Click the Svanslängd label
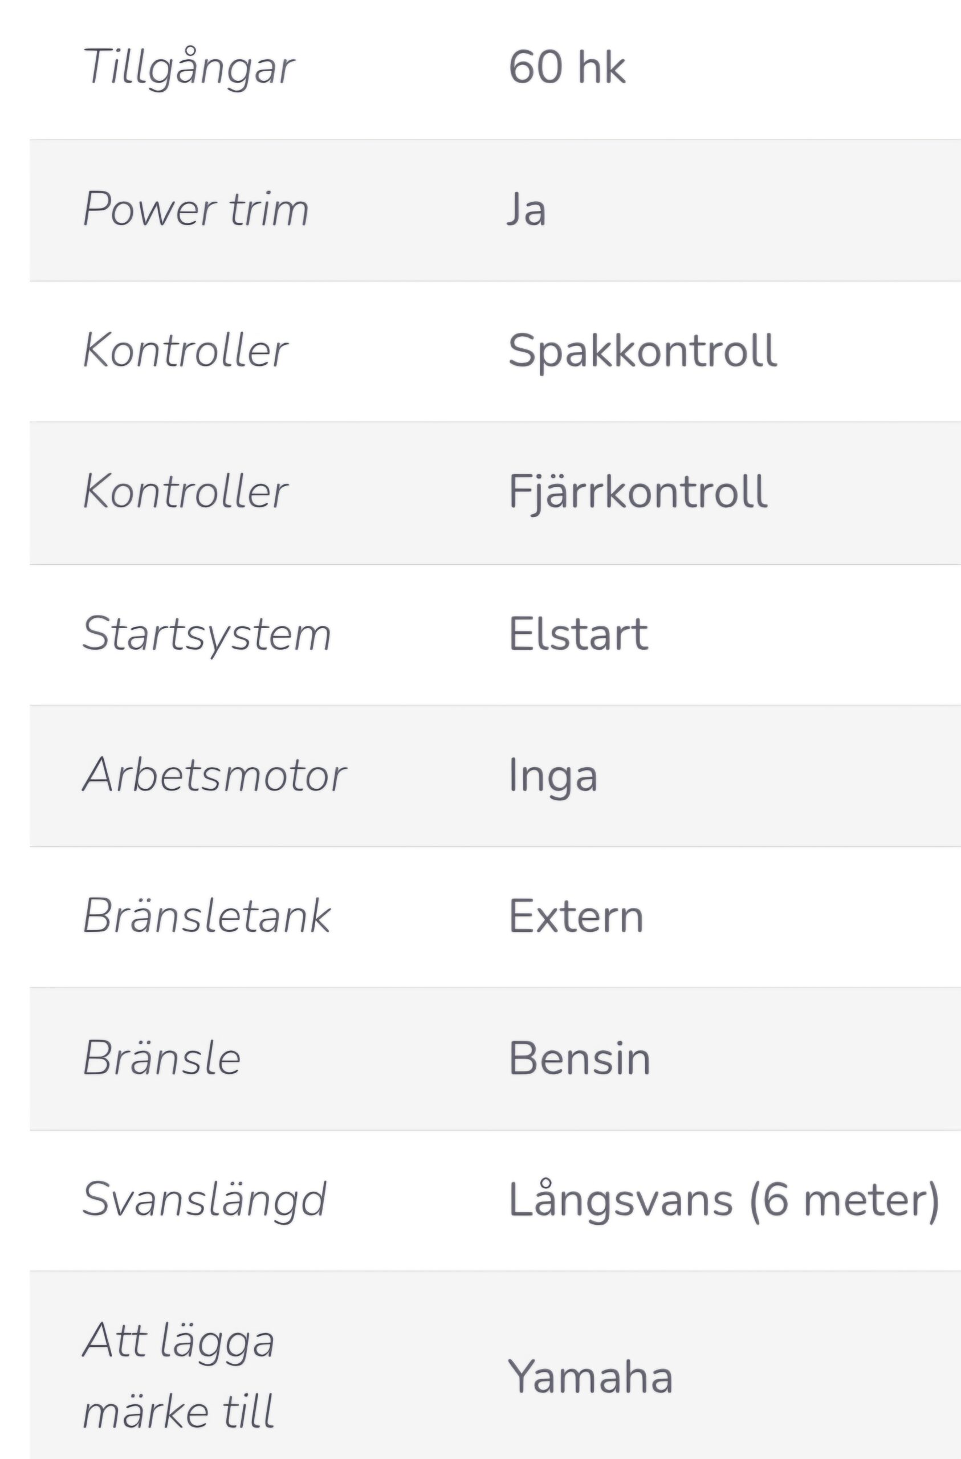This screenshot has width=961, height=1459. point(205,1200)
